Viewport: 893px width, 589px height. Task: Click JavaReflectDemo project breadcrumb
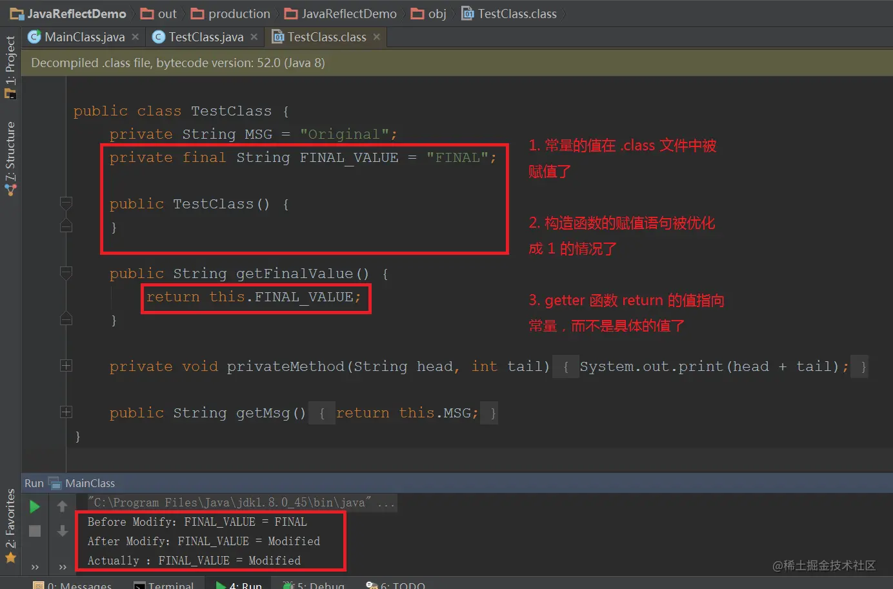click(68, 14)
